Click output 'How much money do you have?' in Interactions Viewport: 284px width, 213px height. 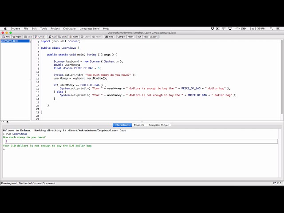(x=24, y=137)
